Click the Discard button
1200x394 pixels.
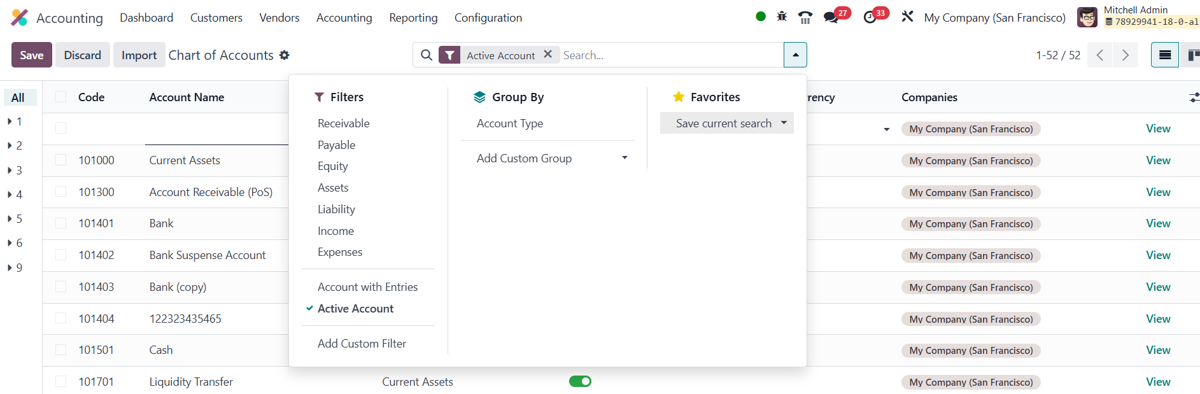82,55
